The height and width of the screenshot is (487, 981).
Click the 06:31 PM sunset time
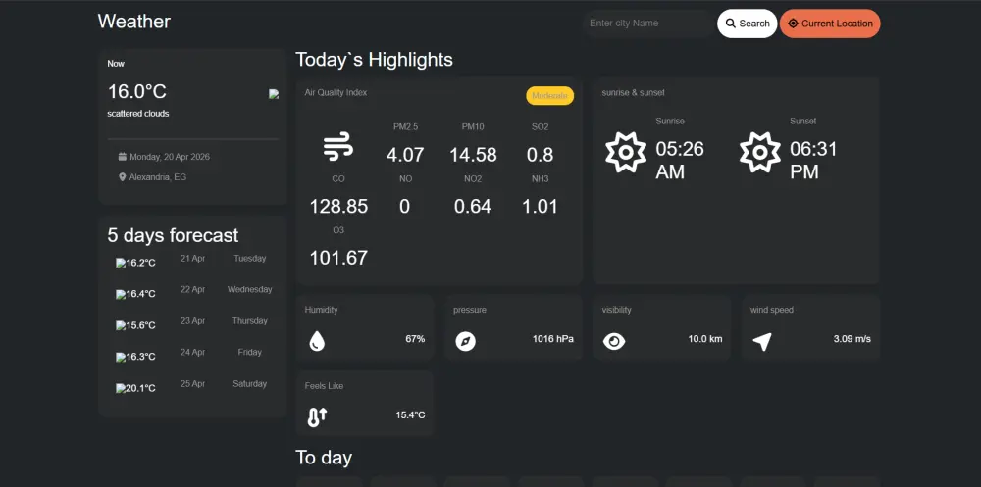(x=813, y=161)
